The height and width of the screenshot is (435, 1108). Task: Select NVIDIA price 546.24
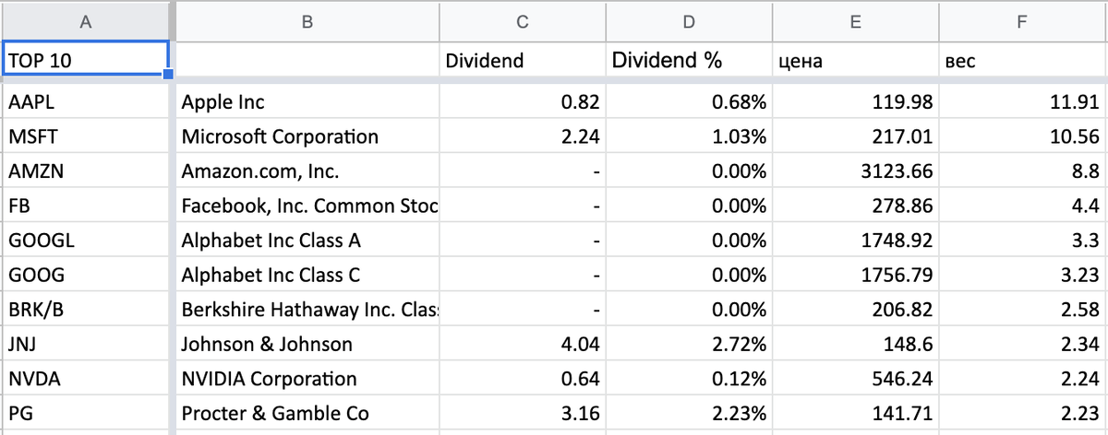point(855,379)
